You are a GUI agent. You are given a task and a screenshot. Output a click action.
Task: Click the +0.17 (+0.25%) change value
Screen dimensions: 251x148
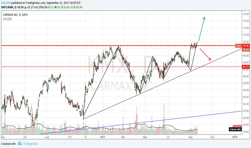click(x=35, y=7)
